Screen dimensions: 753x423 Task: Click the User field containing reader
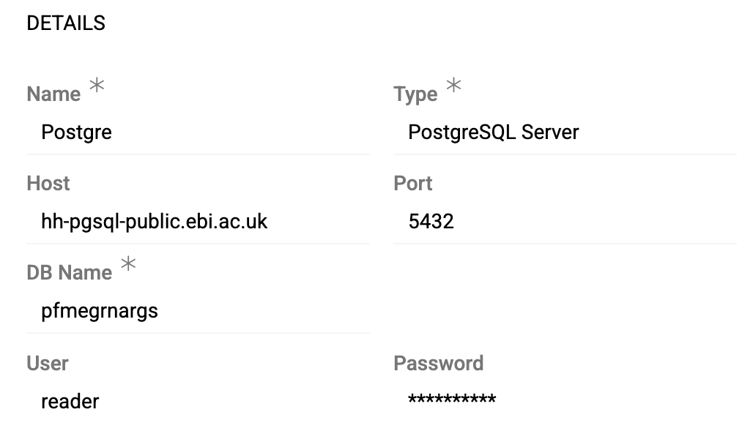[183, 401]
